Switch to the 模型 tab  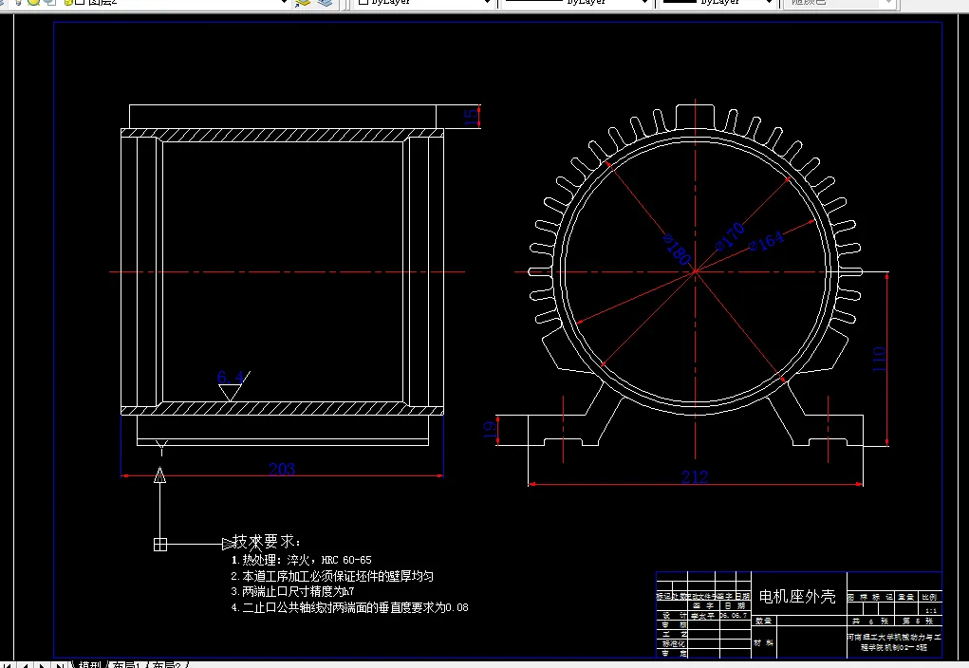coord(89,665)
